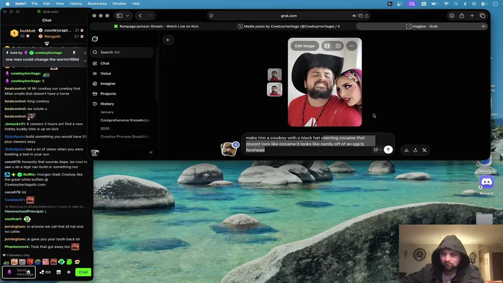Image resolution: width=503 pixels, height=283 pixels.
Task: Switch to CowboyHeritage X media posts tab
Action: coord(289,26)
